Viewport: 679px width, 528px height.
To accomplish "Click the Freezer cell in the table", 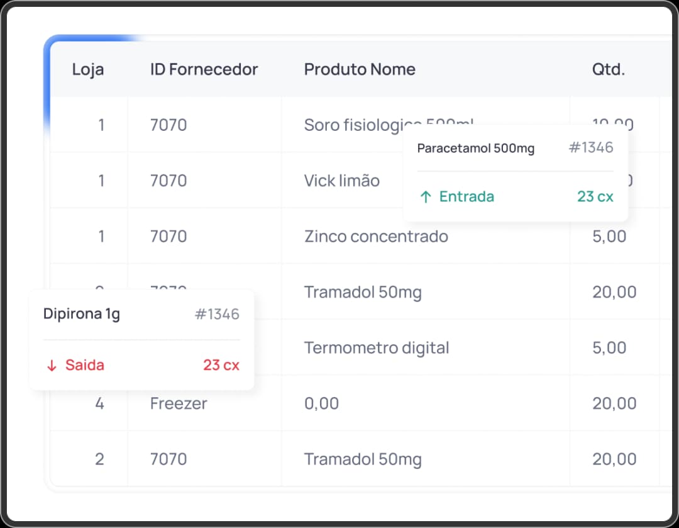I will [179, 403].
